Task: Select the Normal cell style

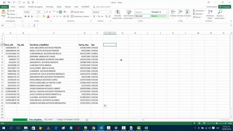Action: tap(142, 16)
